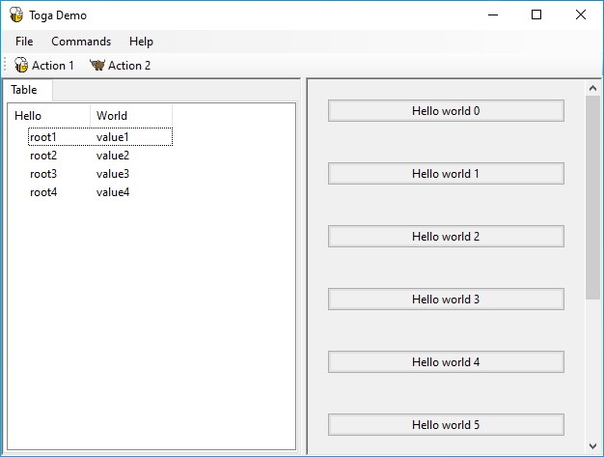Click the Toga Demo title bar icon
The height and width of the screenshot is (457, 604).
pyautogui.click(x=16, y=14)
